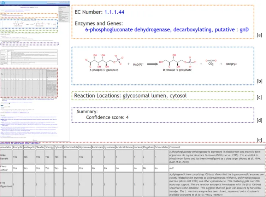Click Mike Barrett's Procyclic Yes cell

point(18,157)
